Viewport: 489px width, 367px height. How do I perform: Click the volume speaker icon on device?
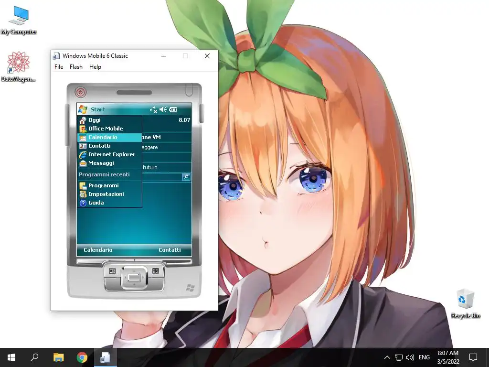(163, 109)
